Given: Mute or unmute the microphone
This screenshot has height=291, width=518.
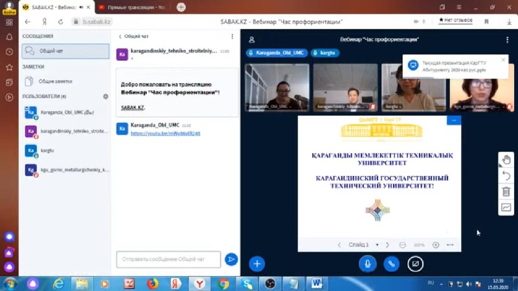Looking at the screenshot, I should click(367, 264).
